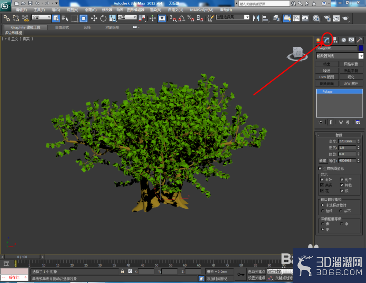Click the Align tool
Screen dimensions: 366x283
[x=265, y=18]
